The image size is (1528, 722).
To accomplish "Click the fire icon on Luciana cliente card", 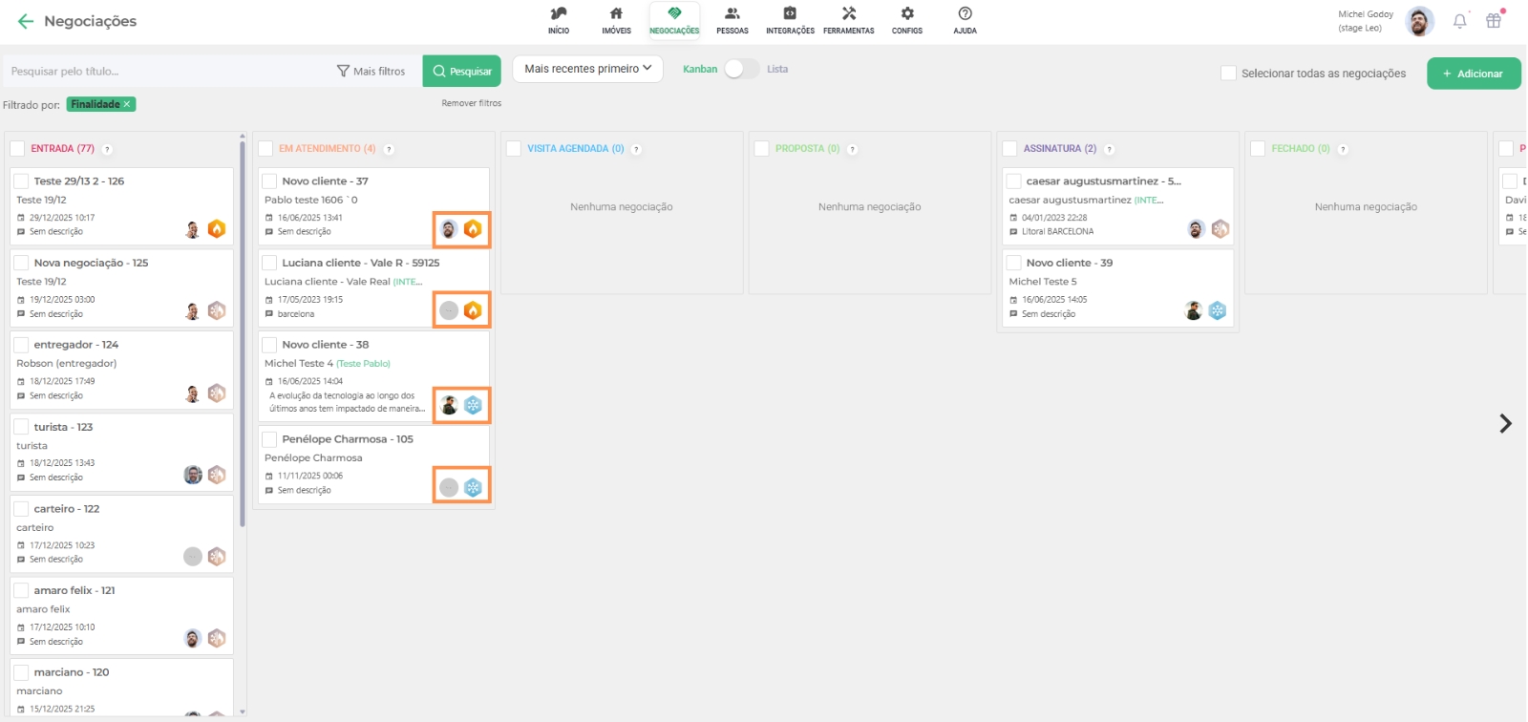I will click(x=473, y=310).
